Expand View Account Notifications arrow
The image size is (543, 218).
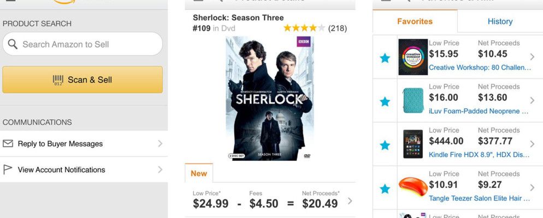pyautogui.click(x=160, y=169)
